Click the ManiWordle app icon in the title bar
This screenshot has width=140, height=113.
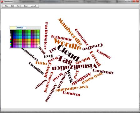(x=2, y=2)
